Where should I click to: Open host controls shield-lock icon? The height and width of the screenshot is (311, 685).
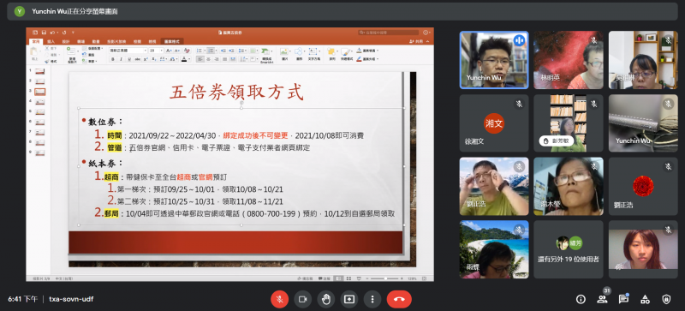click(666, 299)
